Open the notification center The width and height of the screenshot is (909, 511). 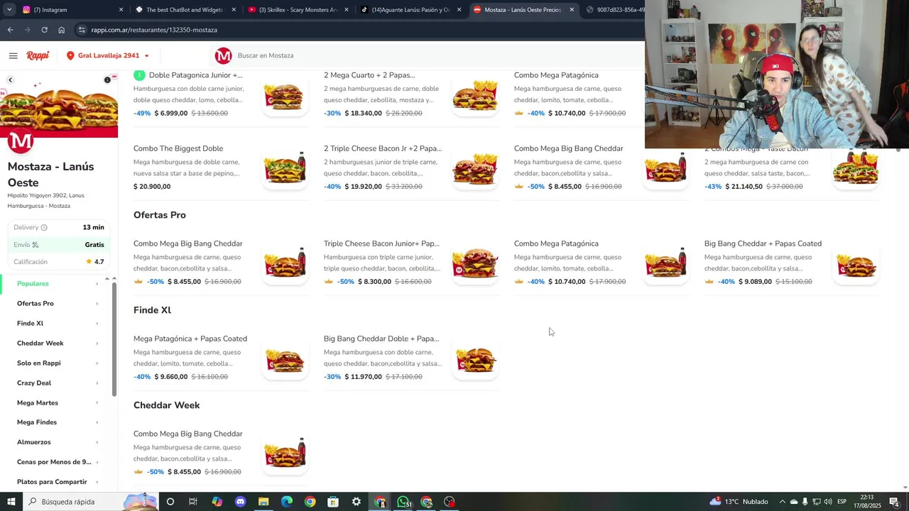coord(894,502)
